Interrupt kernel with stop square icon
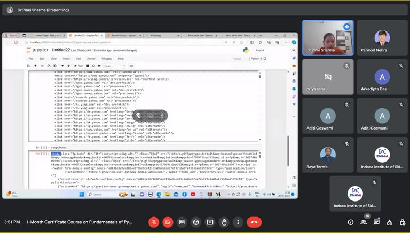The image size is (410, 233). (x=88, y=66)
